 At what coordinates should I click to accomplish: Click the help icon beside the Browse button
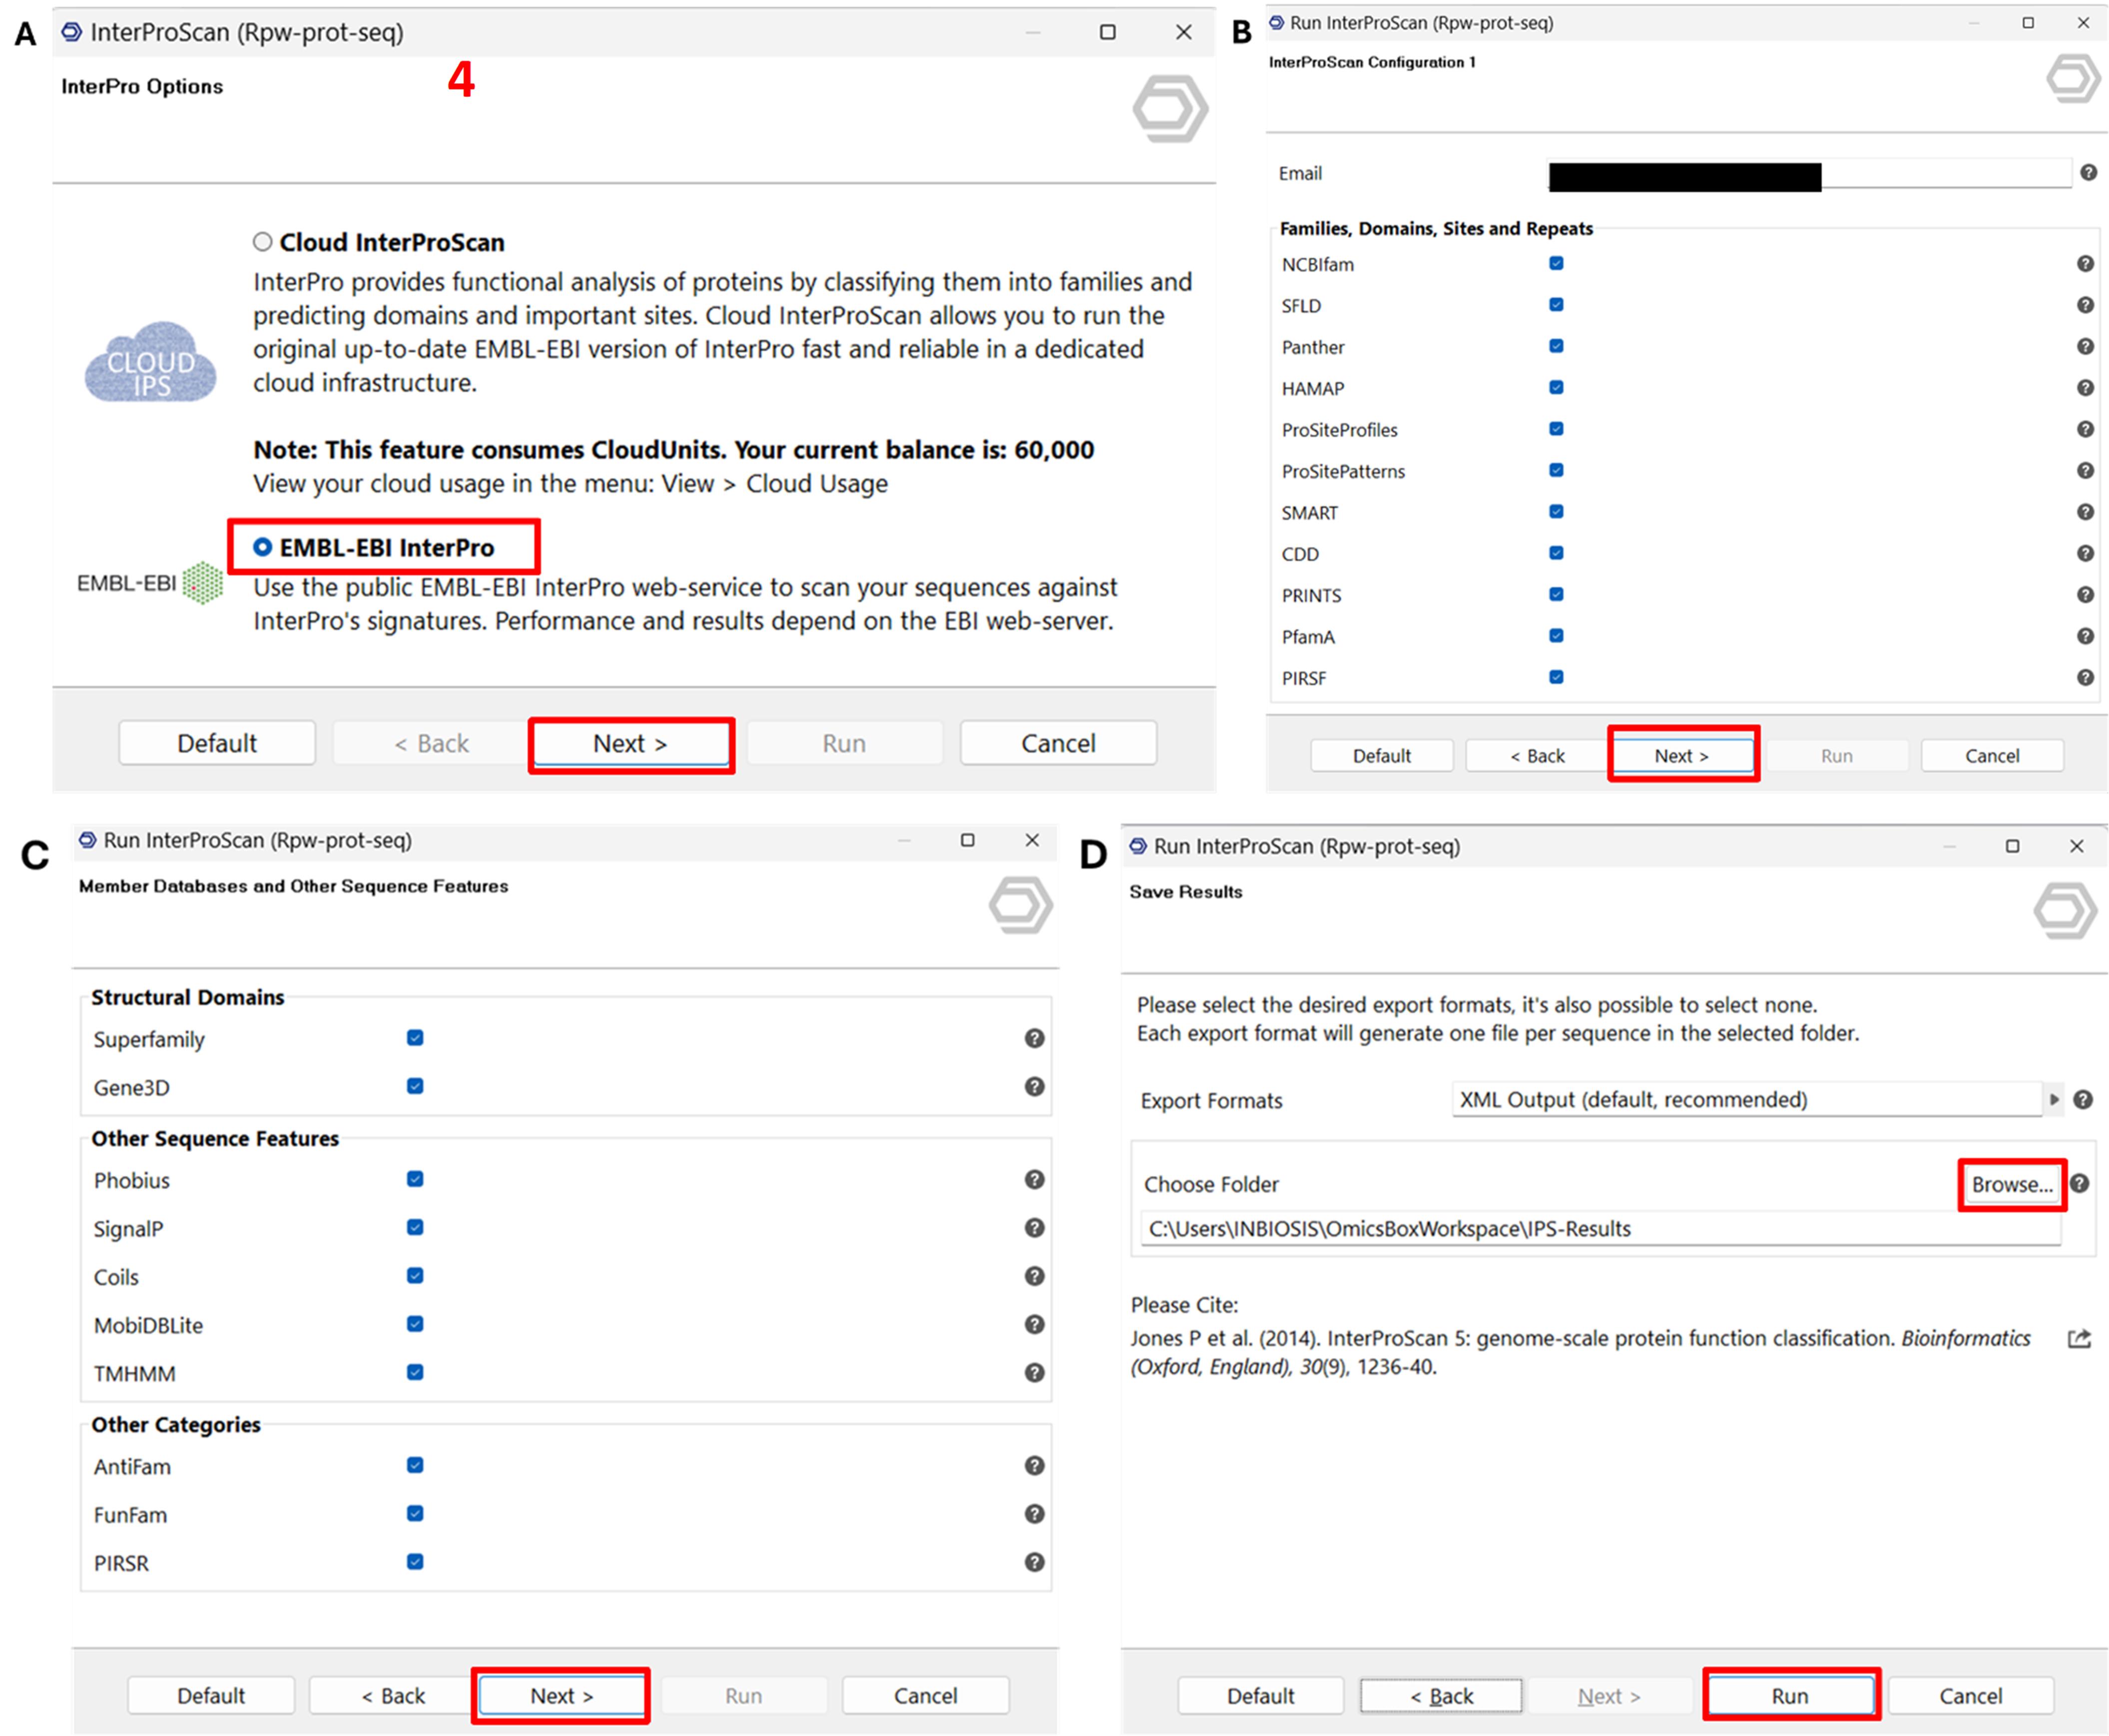2079,1184
